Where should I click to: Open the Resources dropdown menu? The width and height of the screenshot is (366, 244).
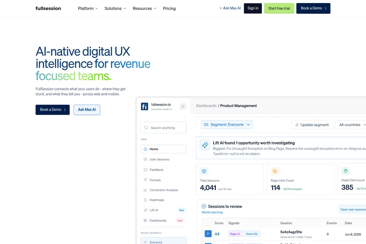click(144, 8)
